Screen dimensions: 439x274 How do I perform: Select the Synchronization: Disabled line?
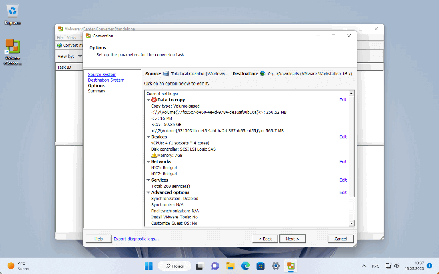pos(175,199)
